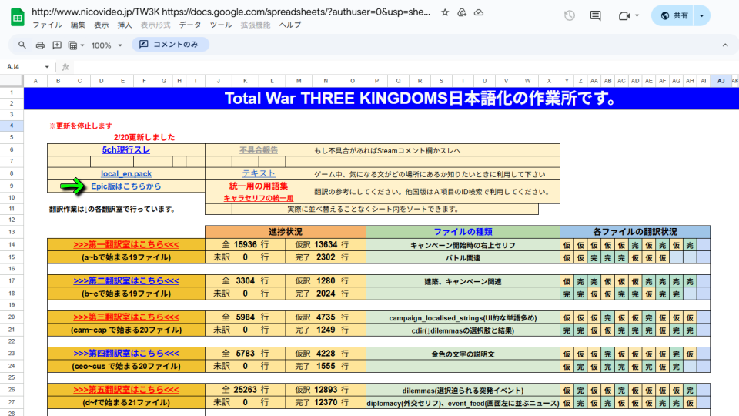Image resolution: width=739 pixels, height=416 pixels.
Task: Open the 編集 menu
Action: point(78,25)
